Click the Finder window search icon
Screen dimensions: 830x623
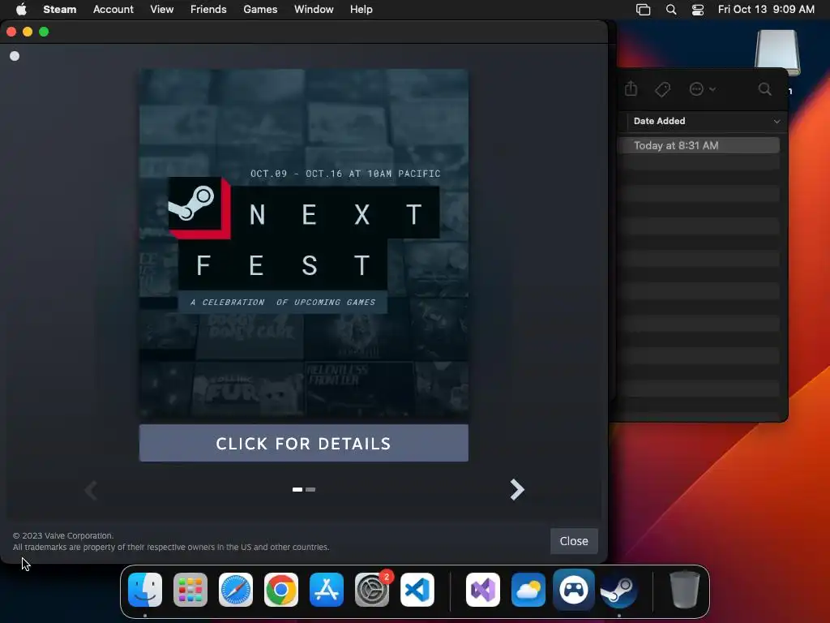coord(764,89)
